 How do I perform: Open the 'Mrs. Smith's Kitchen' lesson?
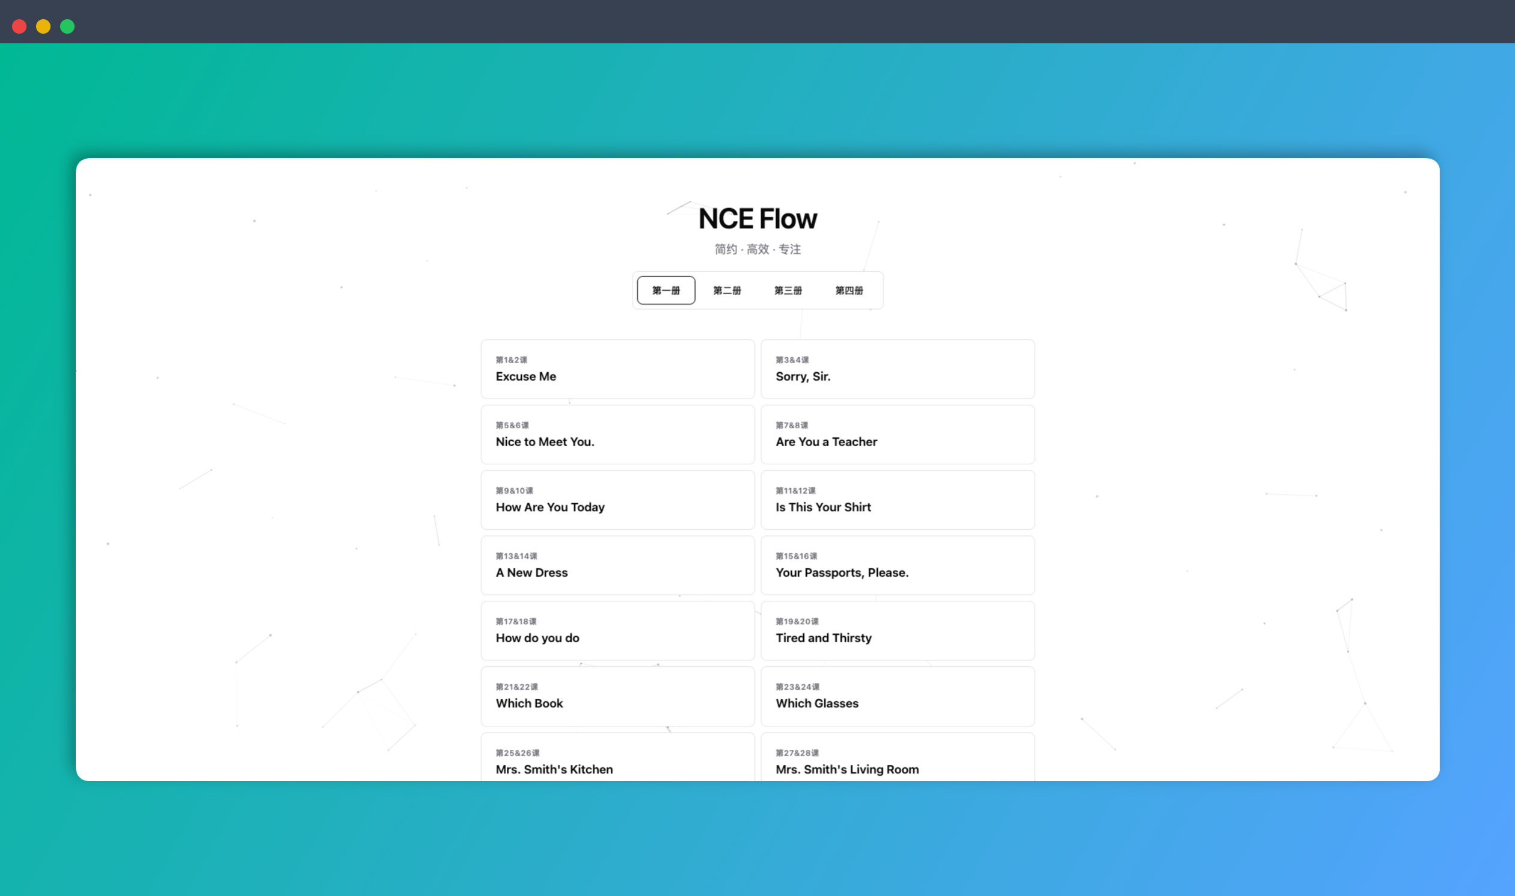(x=617, y=761)
